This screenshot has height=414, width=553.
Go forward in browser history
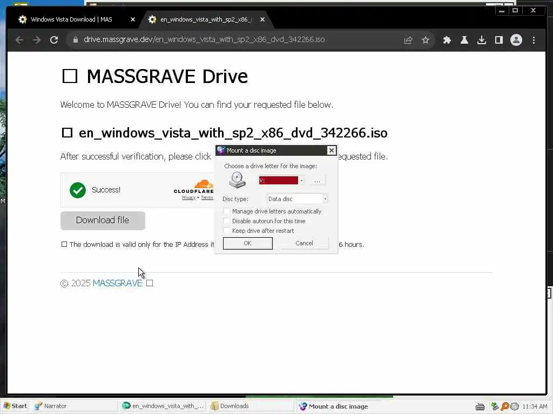[x=37, y=40]
